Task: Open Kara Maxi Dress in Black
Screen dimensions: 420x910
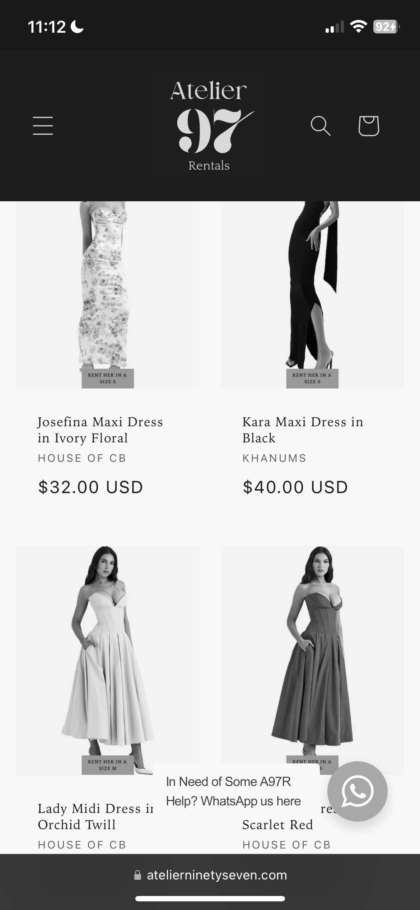Action: click(303, 430)
